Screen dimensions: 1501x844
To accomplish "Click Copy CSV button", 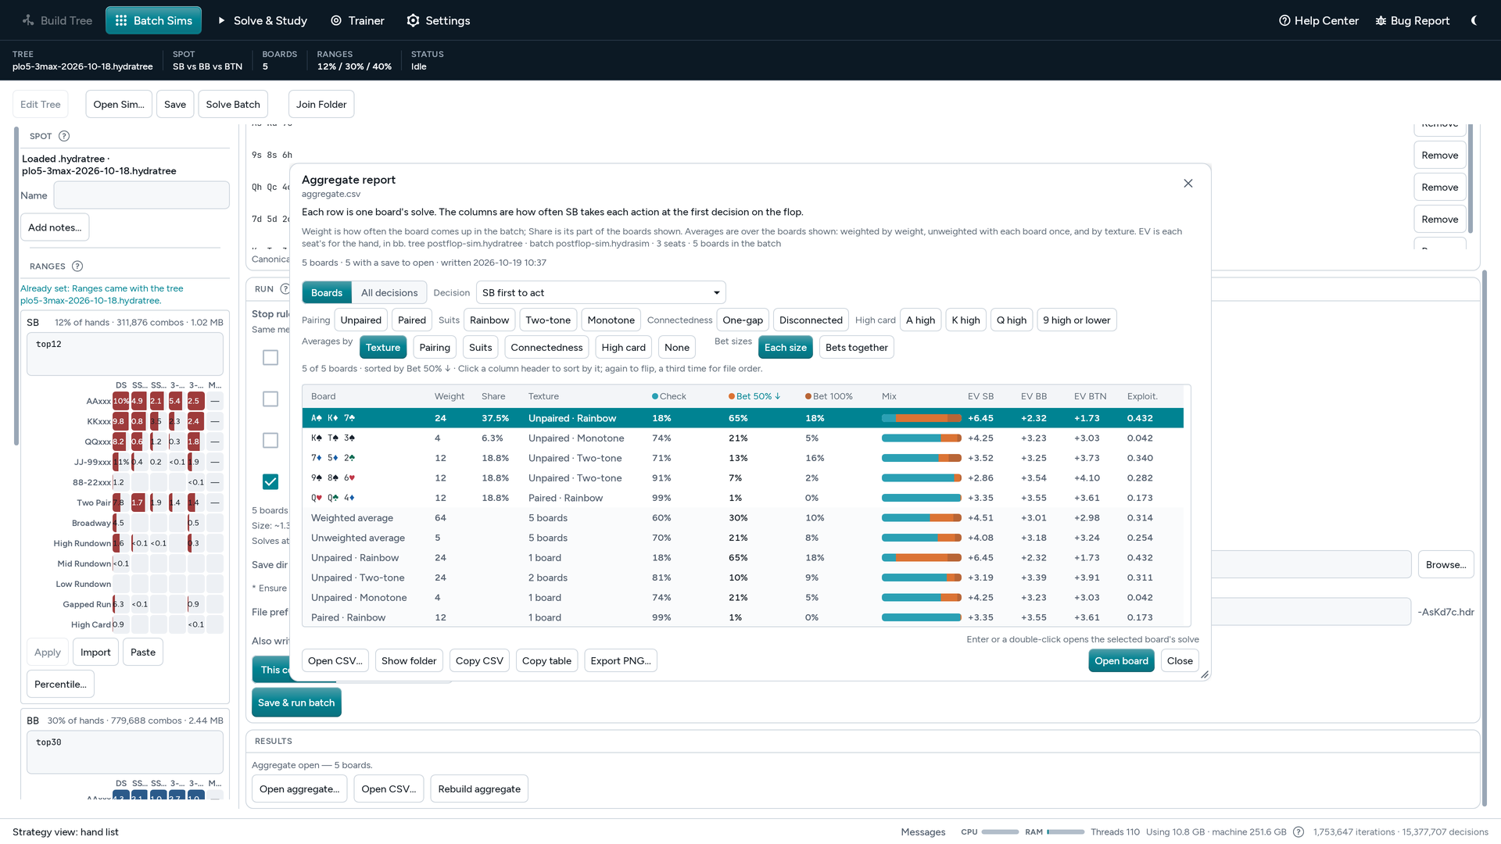I will coord(479,661).
